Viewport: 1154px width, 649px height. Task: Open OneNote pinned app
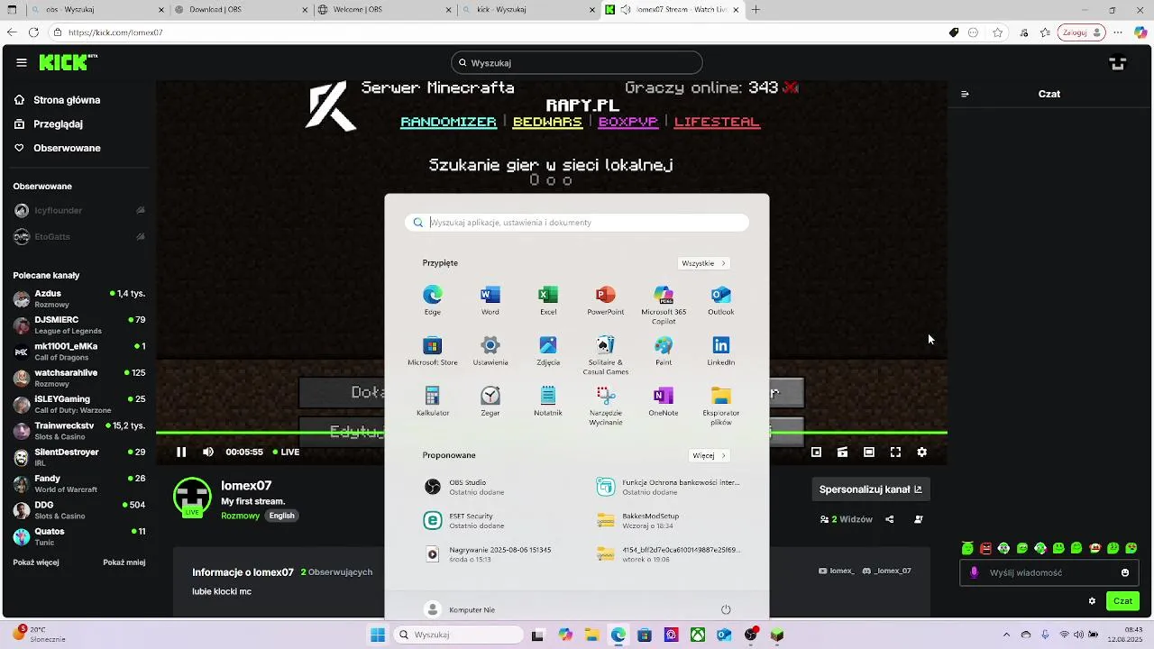(664, 401)
